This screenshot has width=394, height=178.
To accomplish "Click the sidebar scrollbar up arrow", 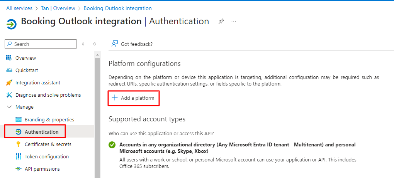I will click(97, 55).
